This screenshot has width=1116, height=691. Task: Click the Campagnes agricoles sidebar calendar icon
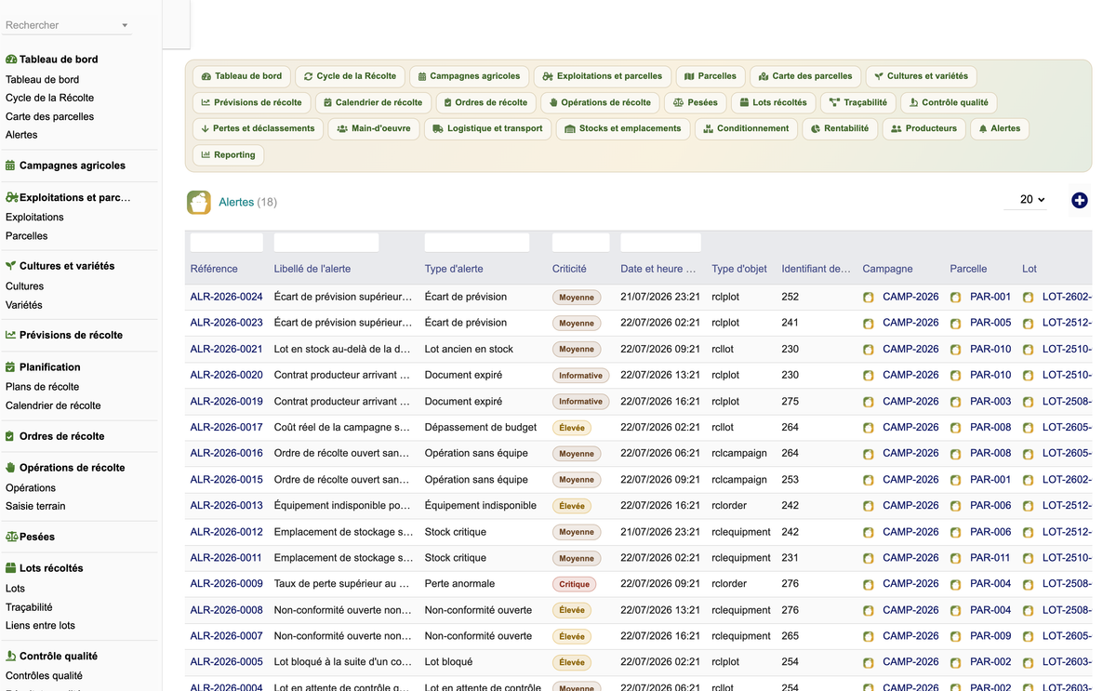11,166
